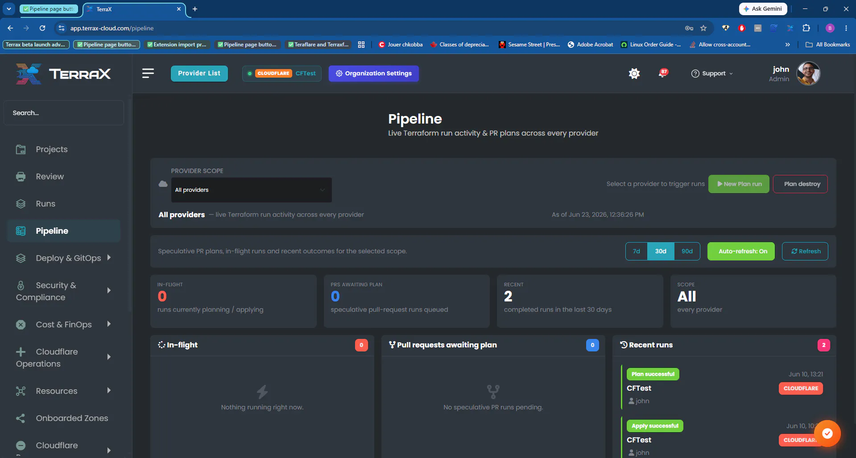Expand Deploy & GitOps submenu arrow
The image size is (856, 458).
click(109, 258)
